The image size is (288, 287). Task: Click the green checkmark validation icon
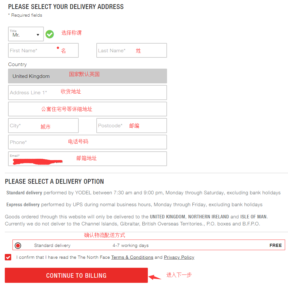click(50, 34)
